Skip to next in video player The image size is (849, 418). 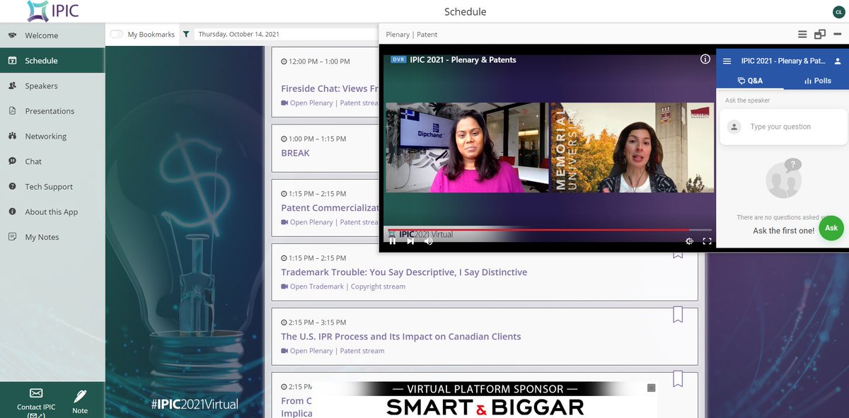[410, 241]
